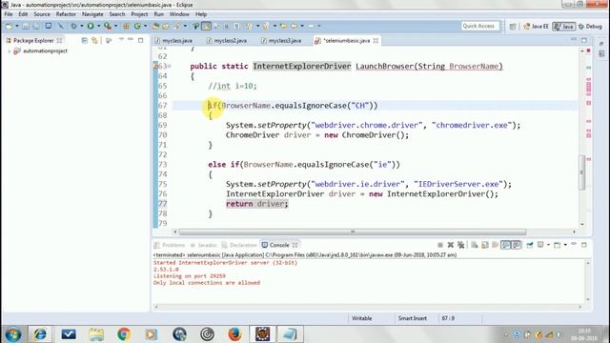Switch to the Debug perspective
610x343 pixels.
590,26
